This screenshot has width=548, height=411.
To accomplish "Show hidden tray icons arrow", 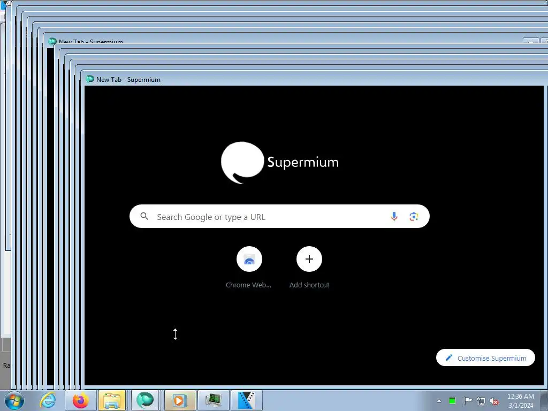I will click(439, 401).
